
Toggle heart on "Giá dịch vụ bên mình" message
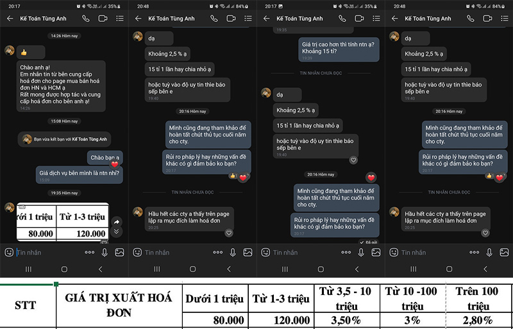pyautogui.click(x=114, y=165)
